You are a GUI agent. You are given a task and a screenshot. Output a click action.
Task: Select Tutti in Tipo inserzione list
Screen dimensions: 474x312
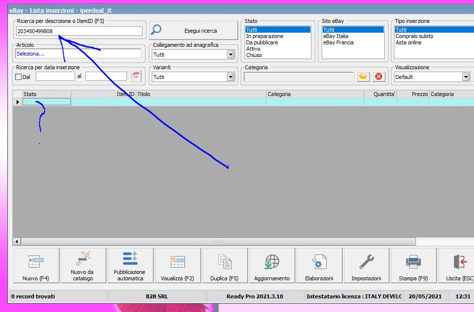434,30
